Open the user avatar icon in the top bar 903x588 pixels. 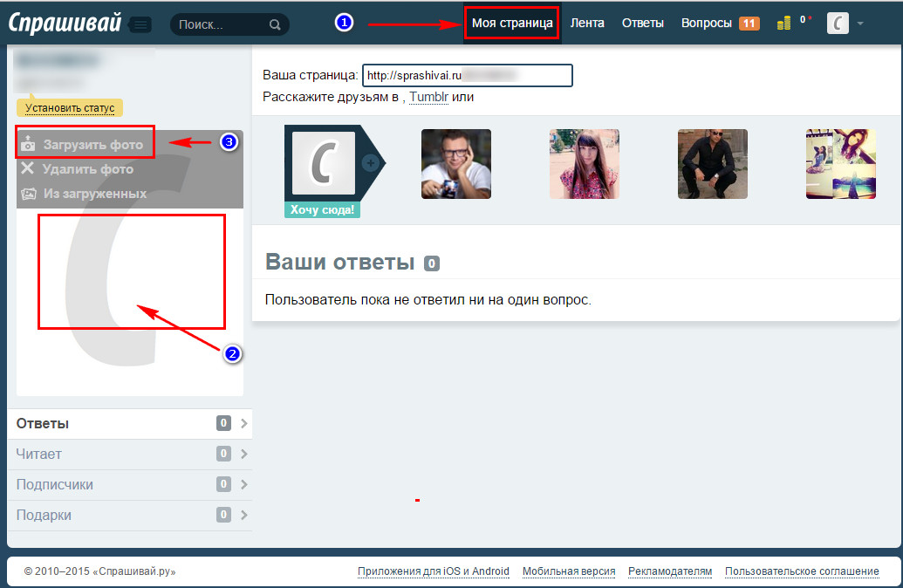click(x=838, y=24)
